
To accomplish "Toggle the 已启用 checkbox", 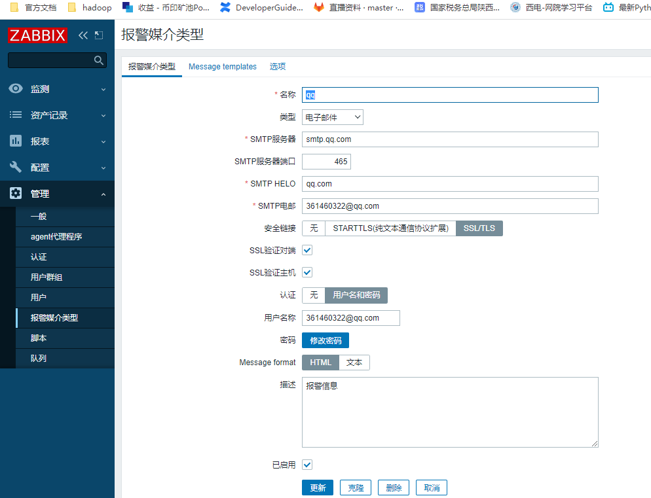I will 307,465.
